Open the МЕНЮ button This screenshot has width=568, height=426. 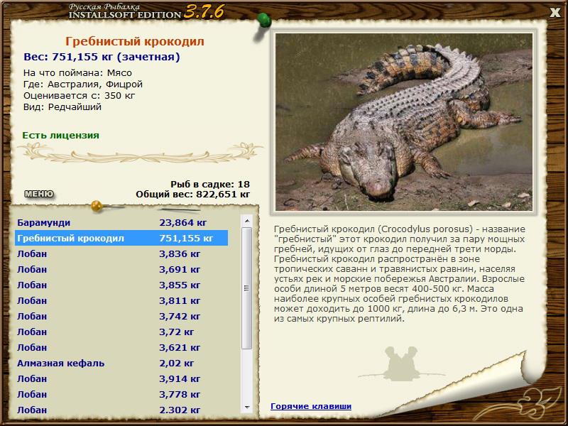(39, 194)
